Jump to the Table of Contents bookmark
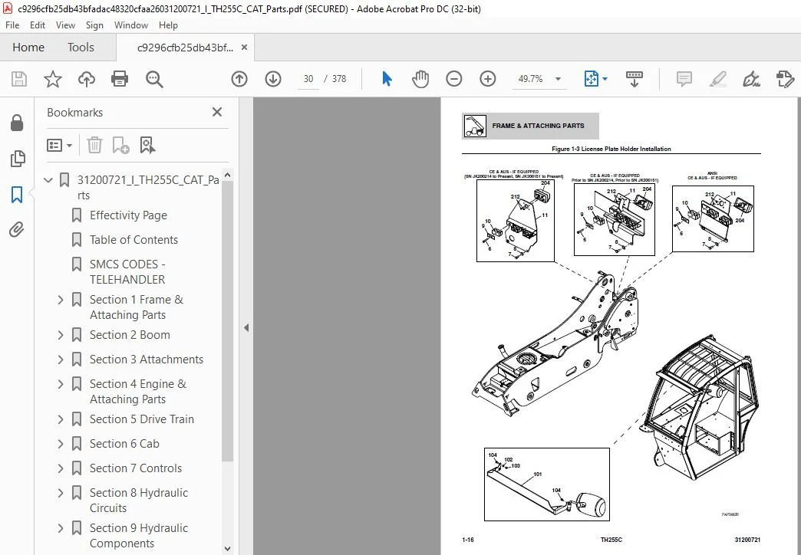The image size is (801, 555). (133, 240)
